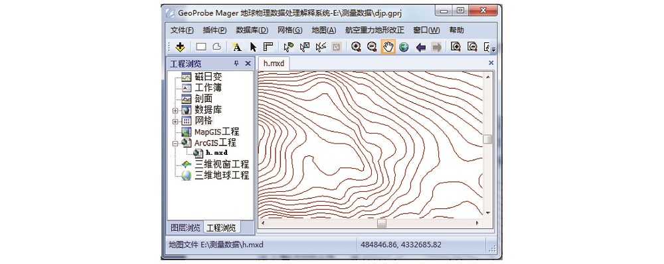This screenshot has height=264, width=664.
Task: Close the 工程浏览 panel
Action: point(248,64)
